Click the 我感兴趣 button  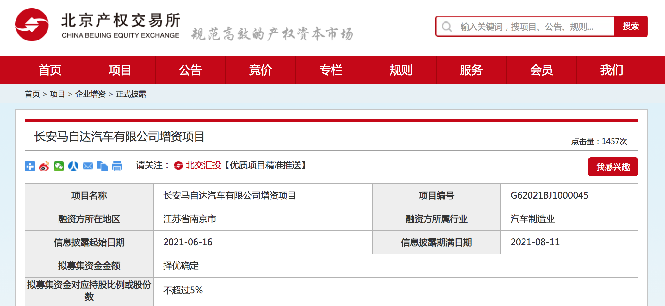pos(613,167)
